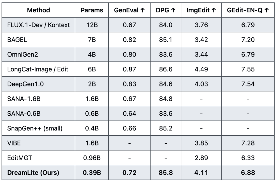Select the FLUX.1-Dev / Kontext method cell
This screenshot has height=182, width=276.
[38, 25]
